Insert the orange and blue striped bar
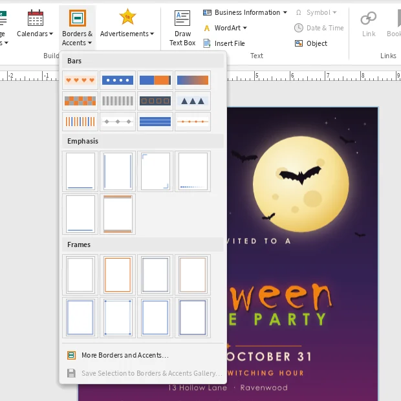 (x=80, y=122)
